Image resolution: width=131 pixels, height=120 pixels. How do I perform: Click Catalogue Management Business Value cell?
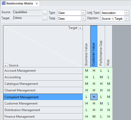tap(87, 84)
